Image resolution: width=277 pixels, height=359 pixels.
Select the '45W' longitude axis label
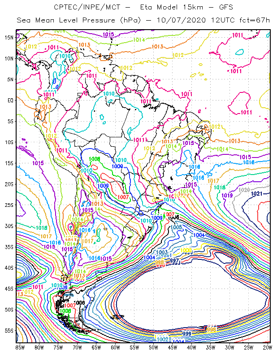click(173, 348)
